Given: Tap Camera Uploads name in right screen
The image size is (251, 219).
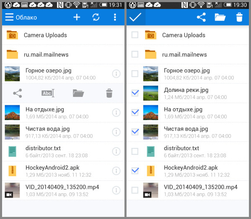Looking at the screenshot, I should 184,35.
